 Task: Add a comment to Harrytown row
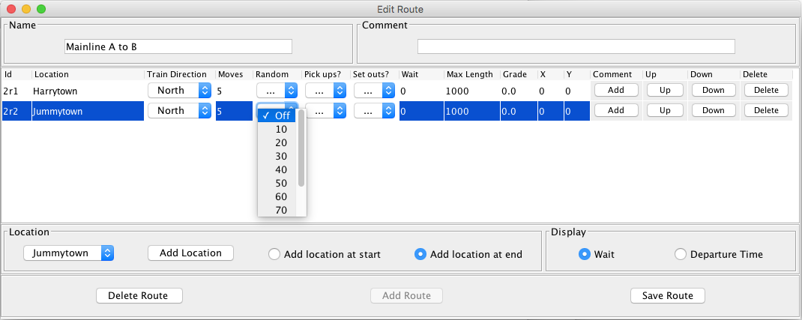click(x=615, y=90)
